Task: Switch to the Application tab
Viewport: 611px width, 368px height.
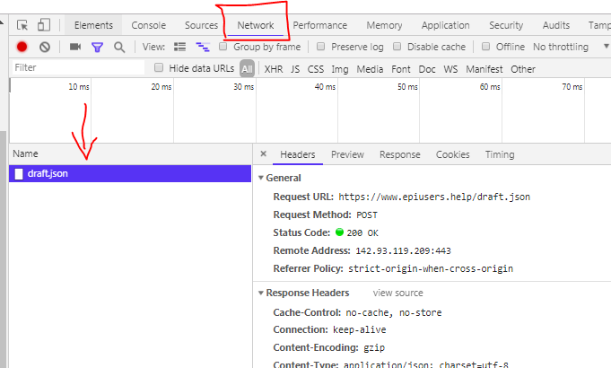Action: pyautogui.click(x=445, y=25)
